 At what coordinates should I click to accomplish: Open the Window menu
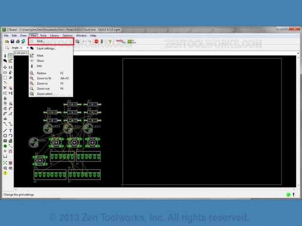pyautogui.click(x=81, y=35)
